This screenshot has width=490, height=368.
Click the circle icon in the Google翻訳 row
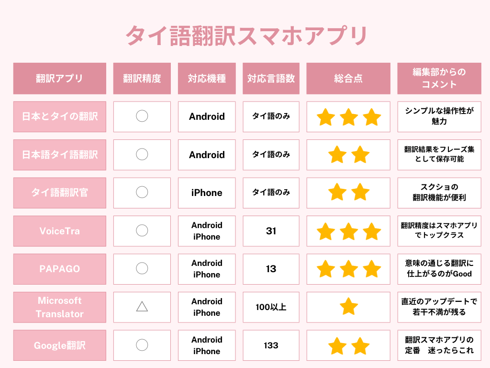(x=142, y=345)
